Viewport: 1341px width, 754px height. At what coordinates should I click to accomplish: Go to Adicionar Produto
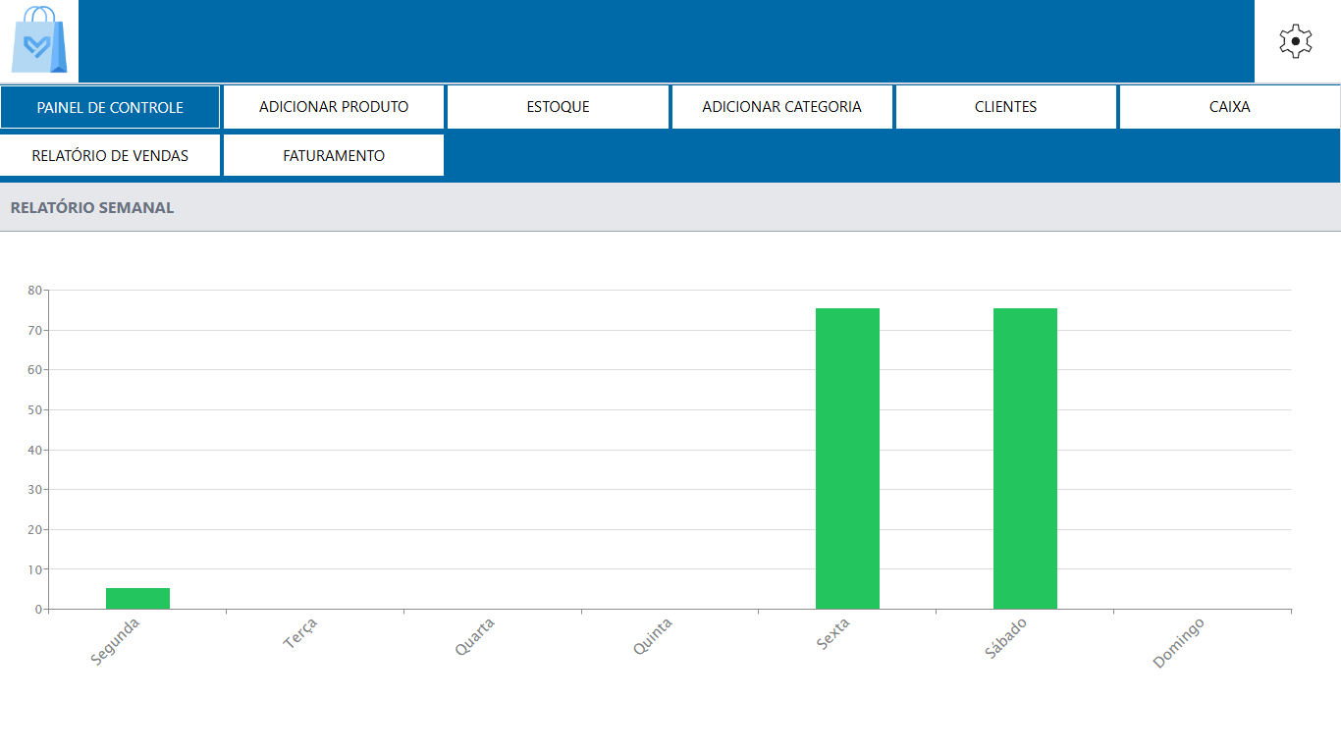click(334, 107)
